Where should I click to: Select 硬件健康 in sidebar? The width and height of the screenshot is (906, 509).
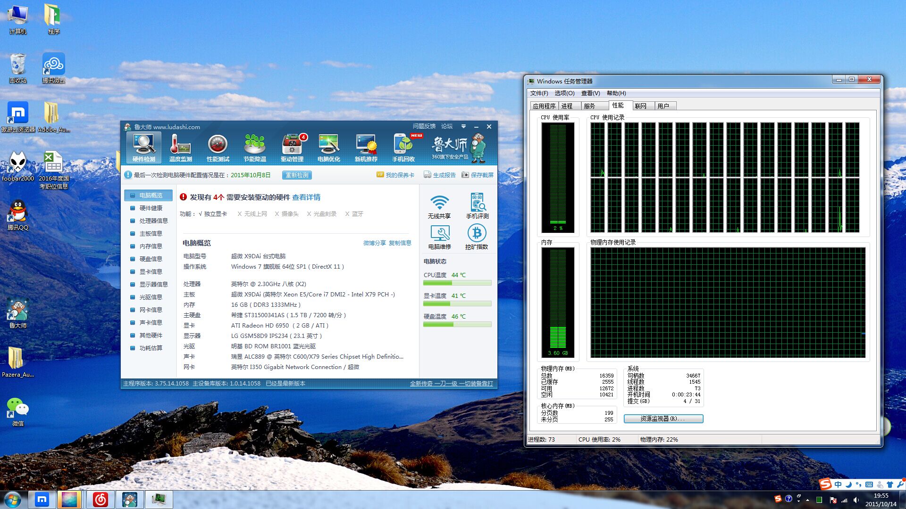coord(148,208)
